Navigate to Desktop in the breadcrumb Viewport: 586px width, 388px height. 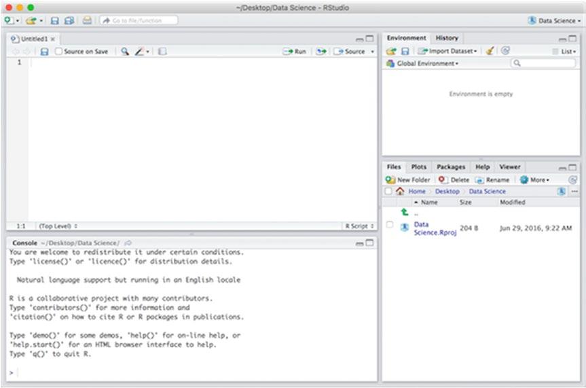[x=447, y=192]
